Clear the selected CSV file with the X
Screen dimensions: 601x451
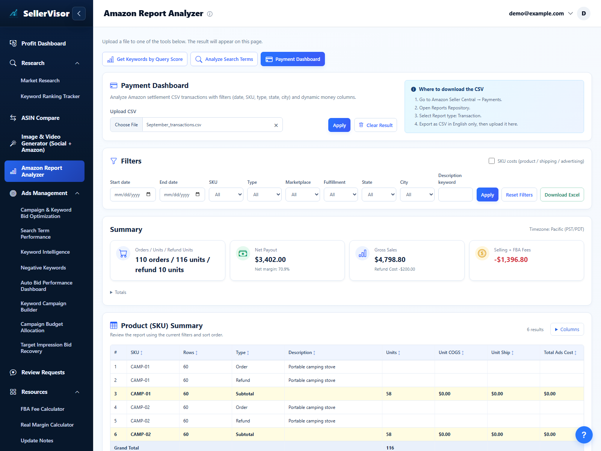pyautogui.click(x=276, y=125)
